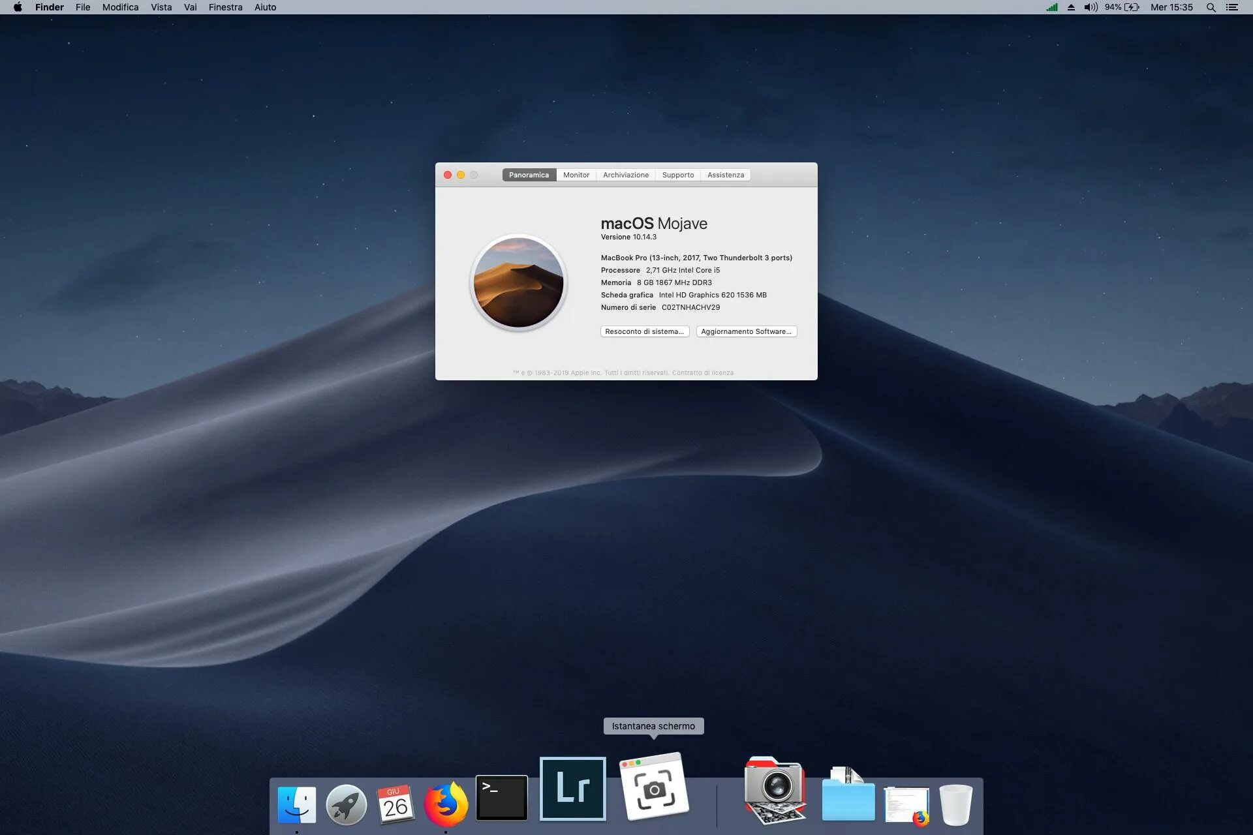Click the volume icon in menu bar

(1091, 7)
